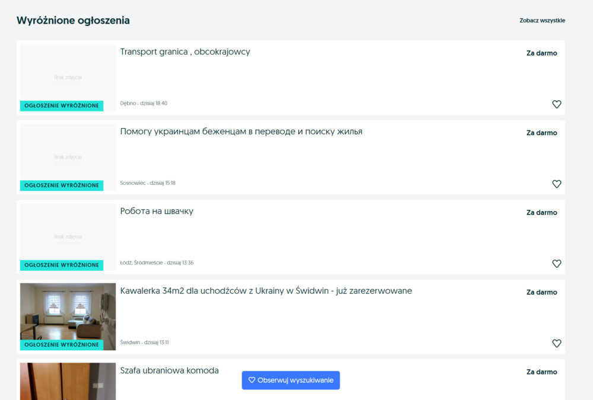The height and width of the screenshot is (400, 593).
Task: Click Za darmo price on Szafa ubraniowa
Action: tap(541, 372)
